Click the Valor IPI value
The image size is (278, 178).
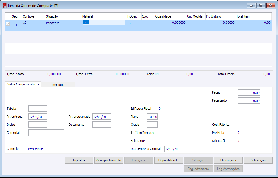tap(190, 74)
